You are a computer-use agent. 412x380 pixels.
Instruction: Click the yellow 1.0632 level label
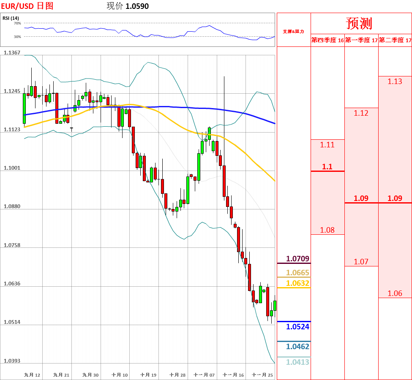[x=297, y=283]
